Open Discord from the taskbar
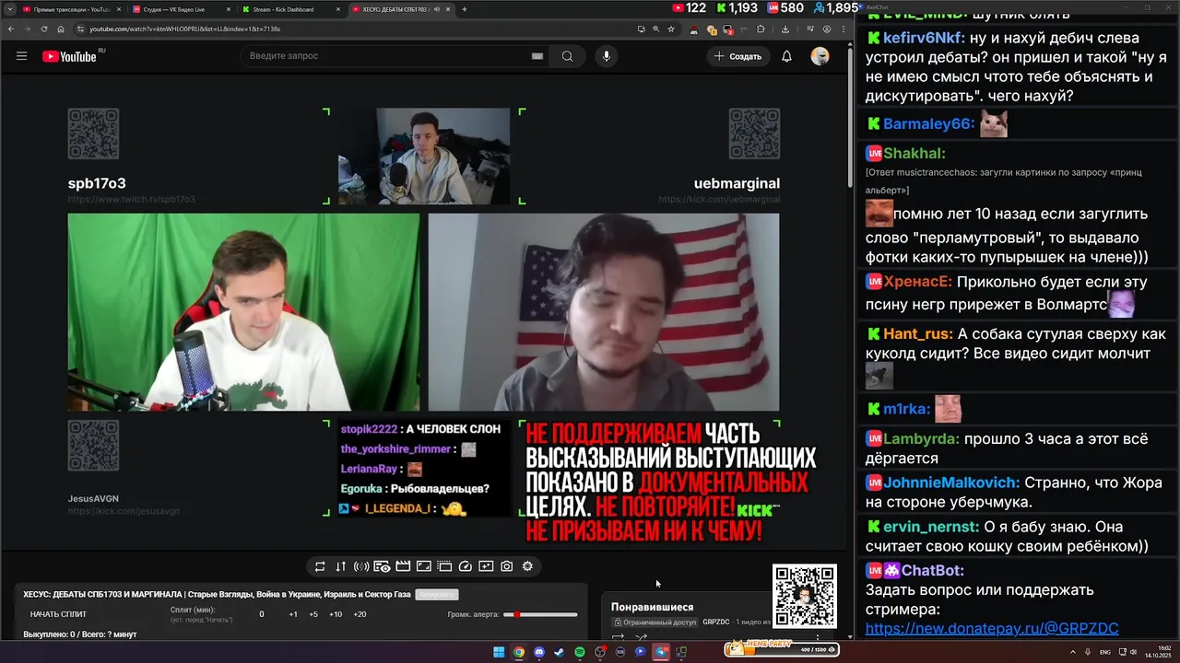1180x663 pixels. pos(539,652)
